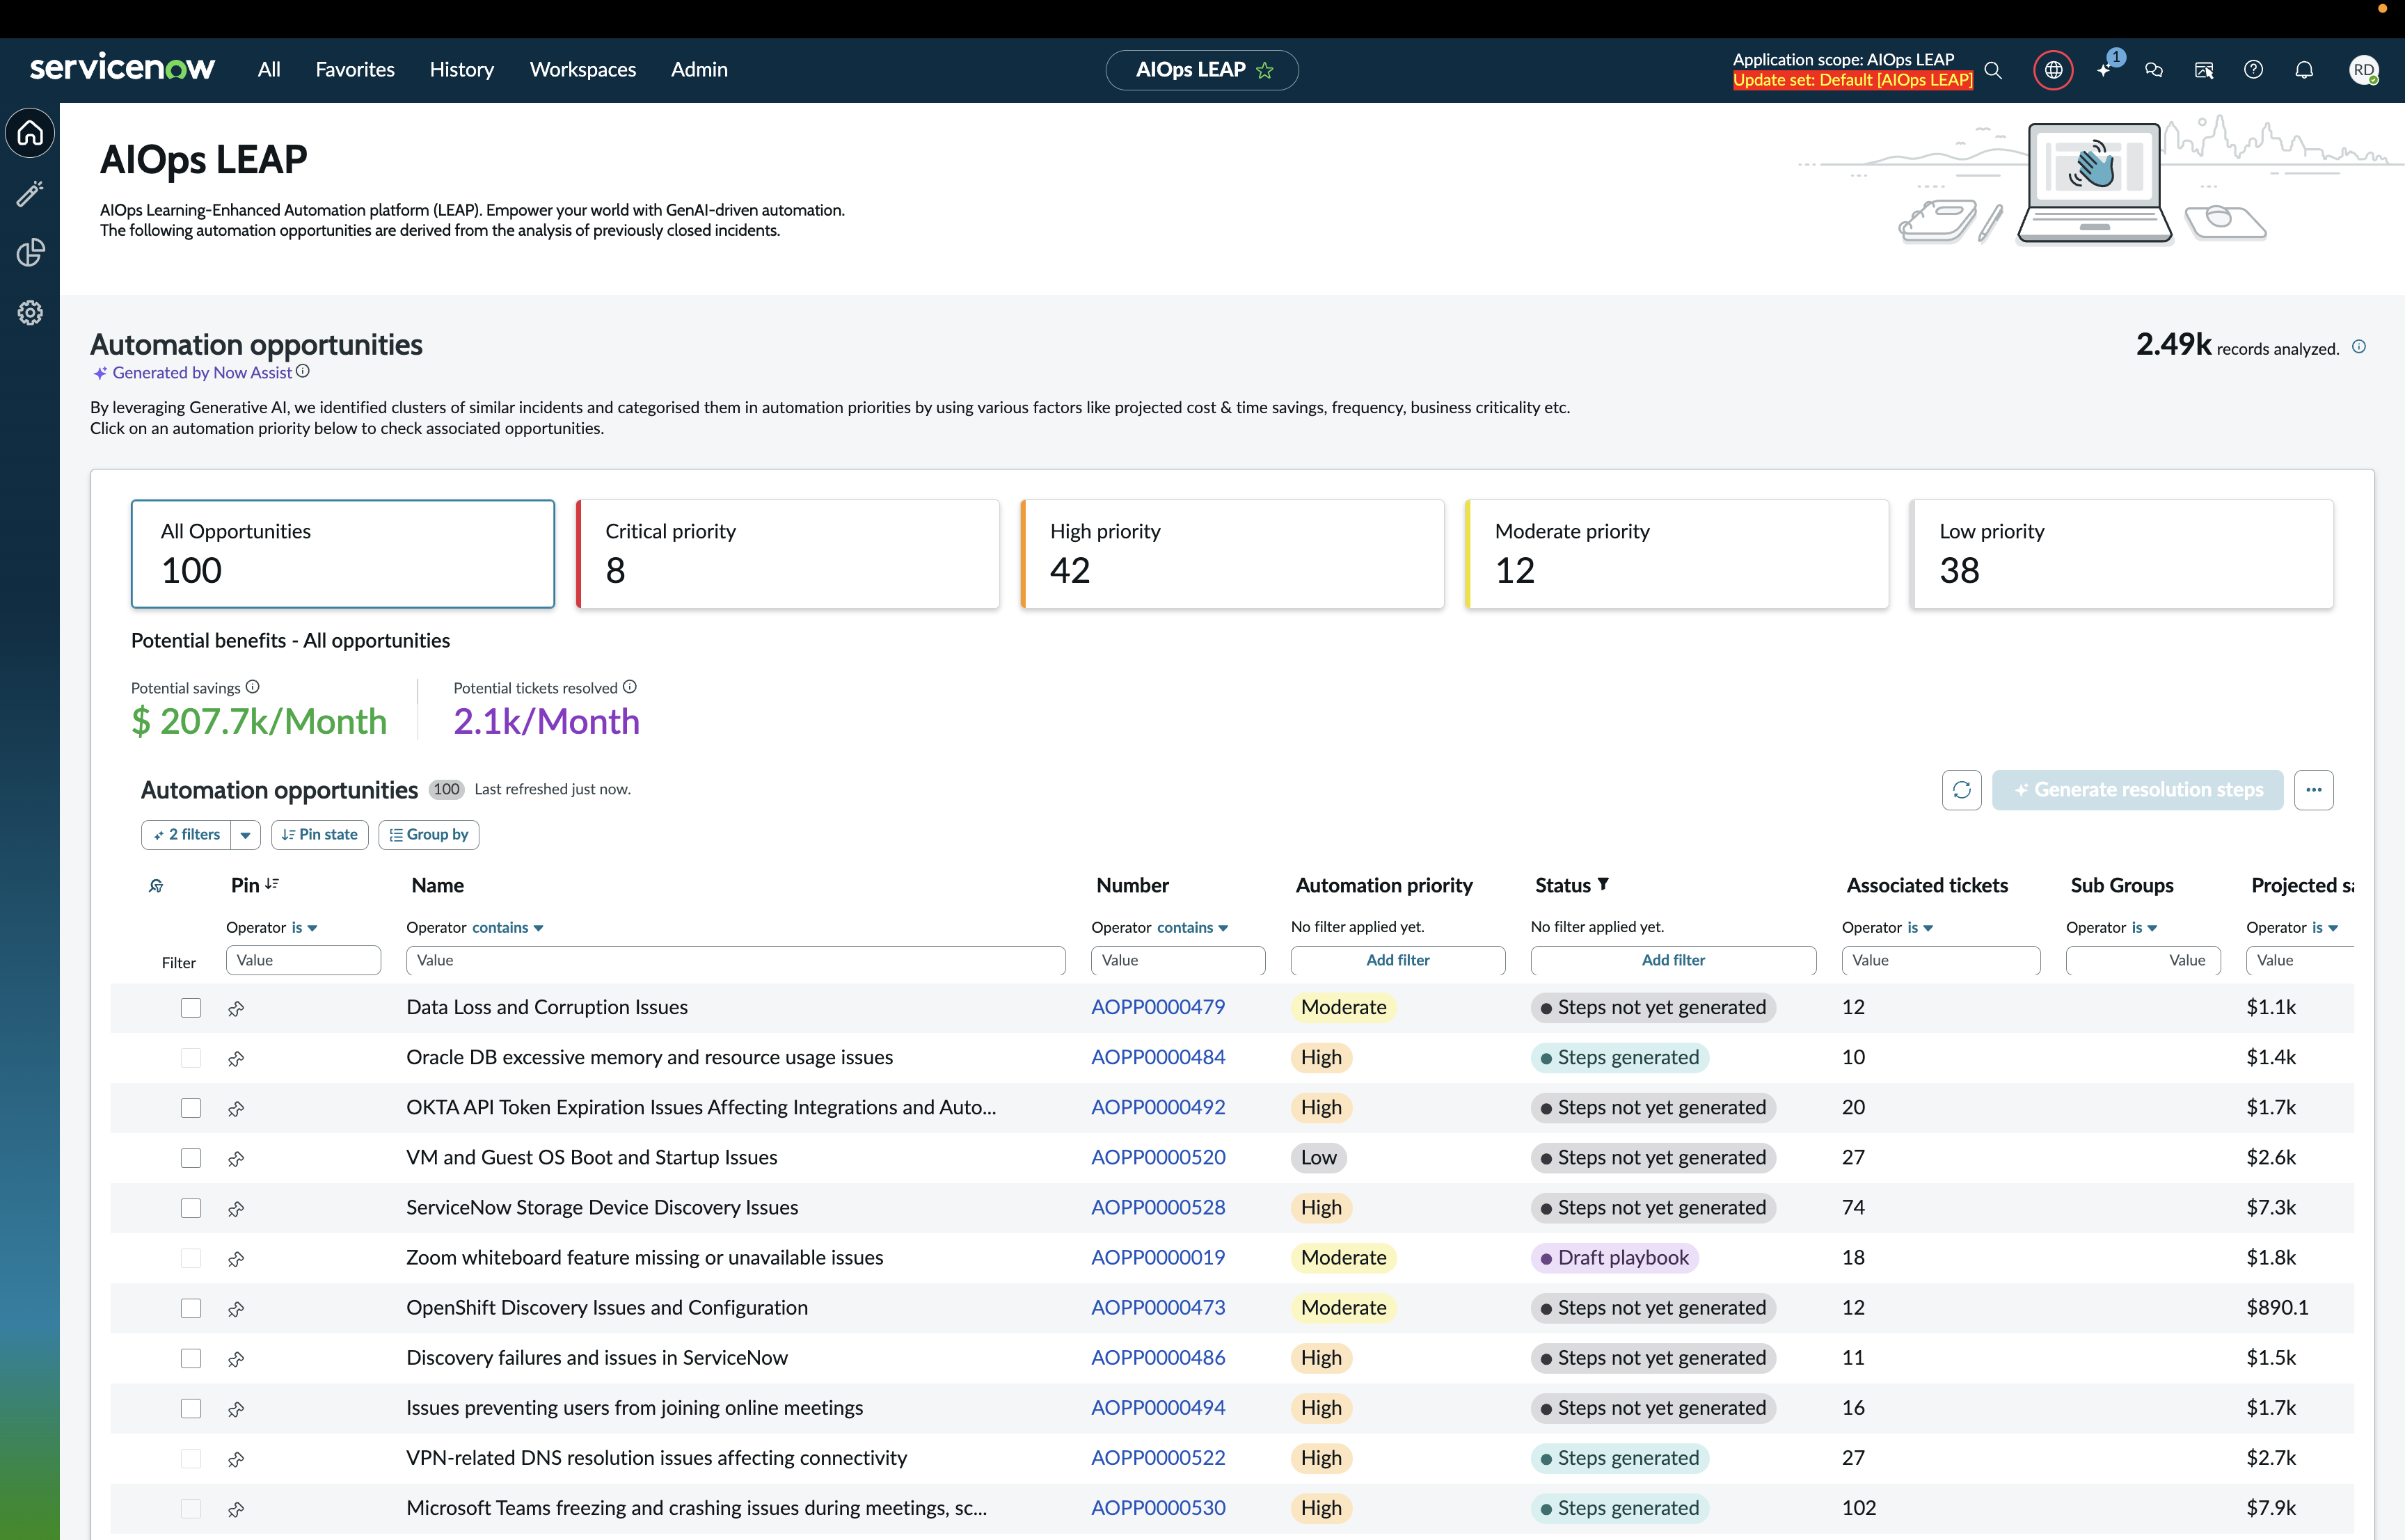Open the Name column operator 'contains' dropdown
Screen dimensions: 2405x1540
[508, 928]
